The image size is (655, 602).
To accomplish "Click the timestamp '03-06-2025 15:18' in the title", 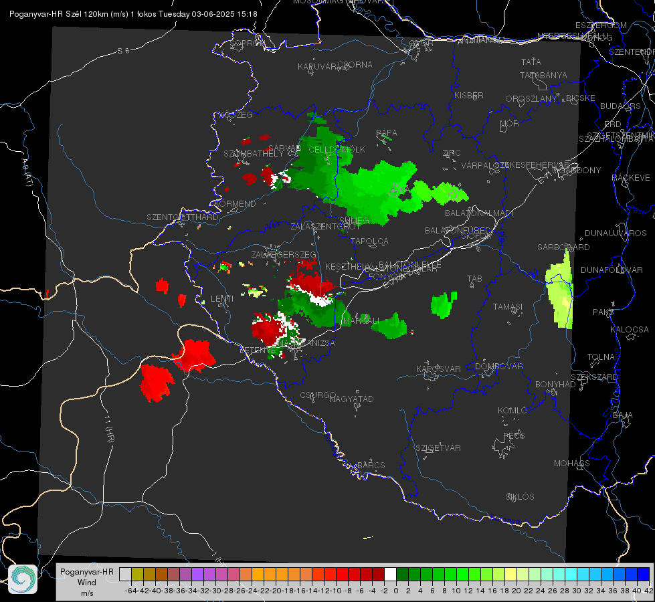I will (224, 14).
